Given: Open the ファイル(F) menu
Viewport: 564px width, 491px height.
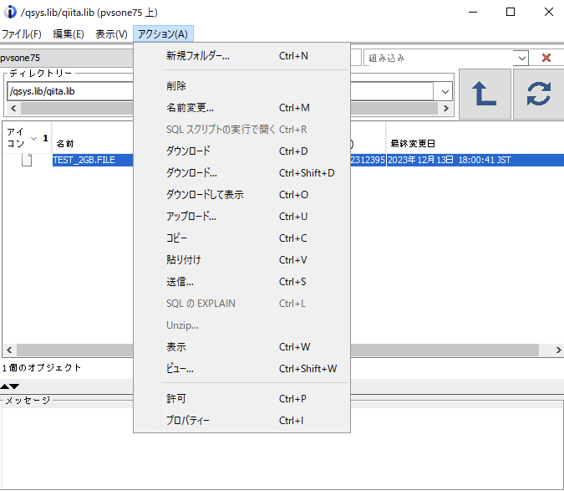Looking at the screenshot, I should (22, 33).
